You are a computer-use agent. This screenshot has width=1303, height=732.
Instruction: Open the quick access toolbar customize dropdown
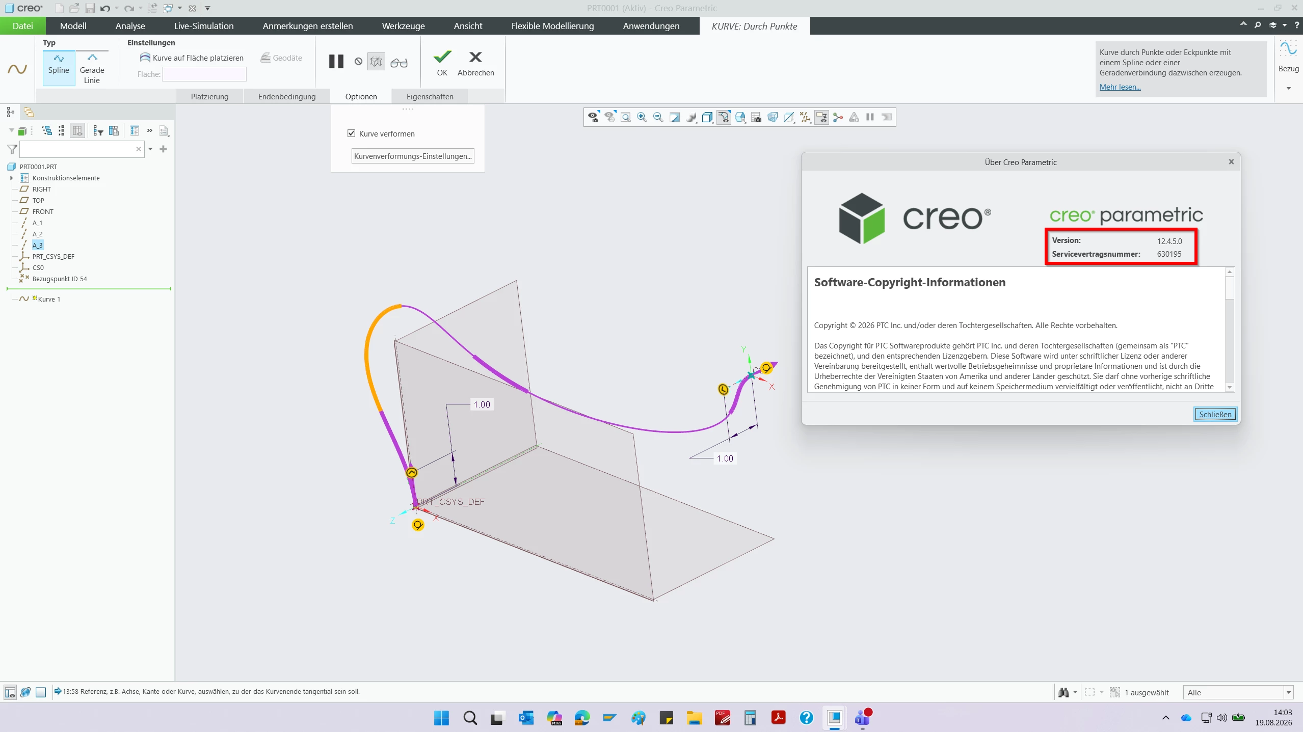pos(207,8)
